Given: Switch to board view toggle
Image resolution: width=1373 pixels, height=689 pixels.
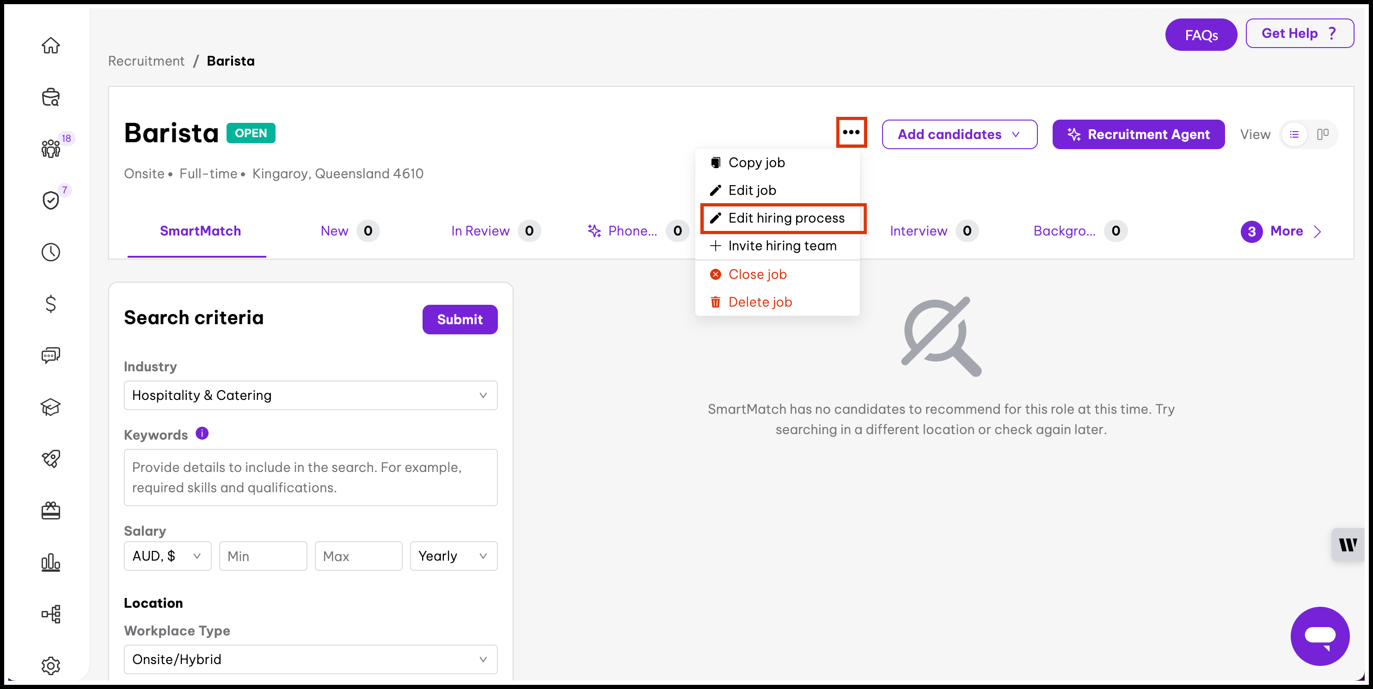Looking at the screenshot, I should 1322,134.
